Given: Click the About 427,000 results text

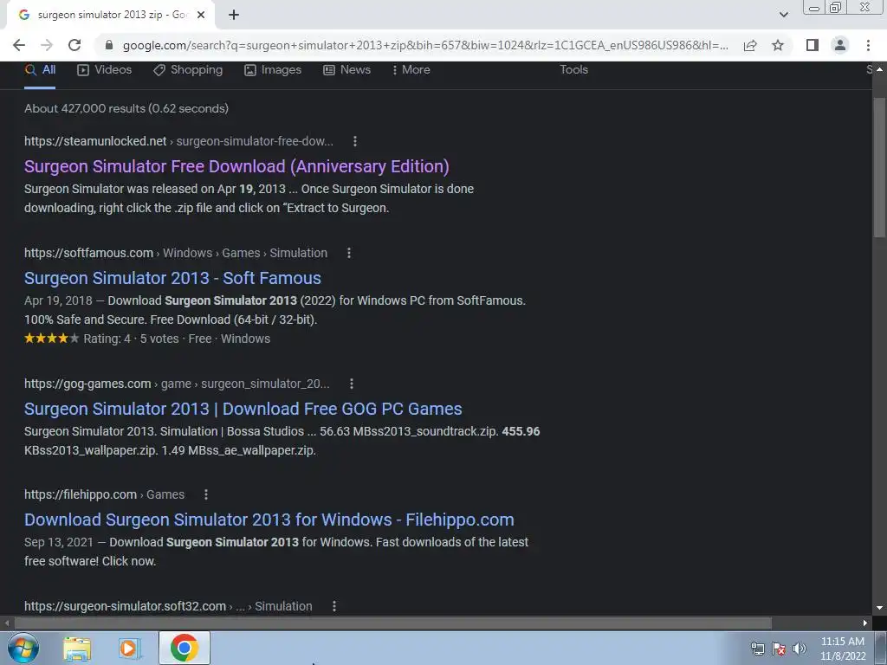Looking at the screenshot, I should click(126, 108).
